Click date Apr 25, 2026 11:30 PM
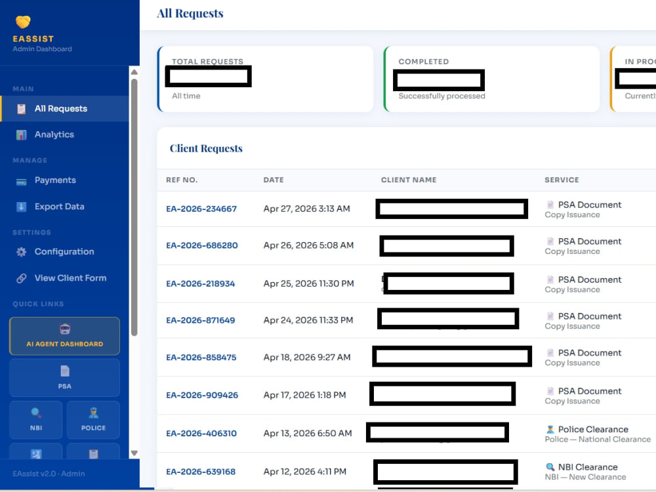Viewport: 656px width, 492px height. pos(309,283)
